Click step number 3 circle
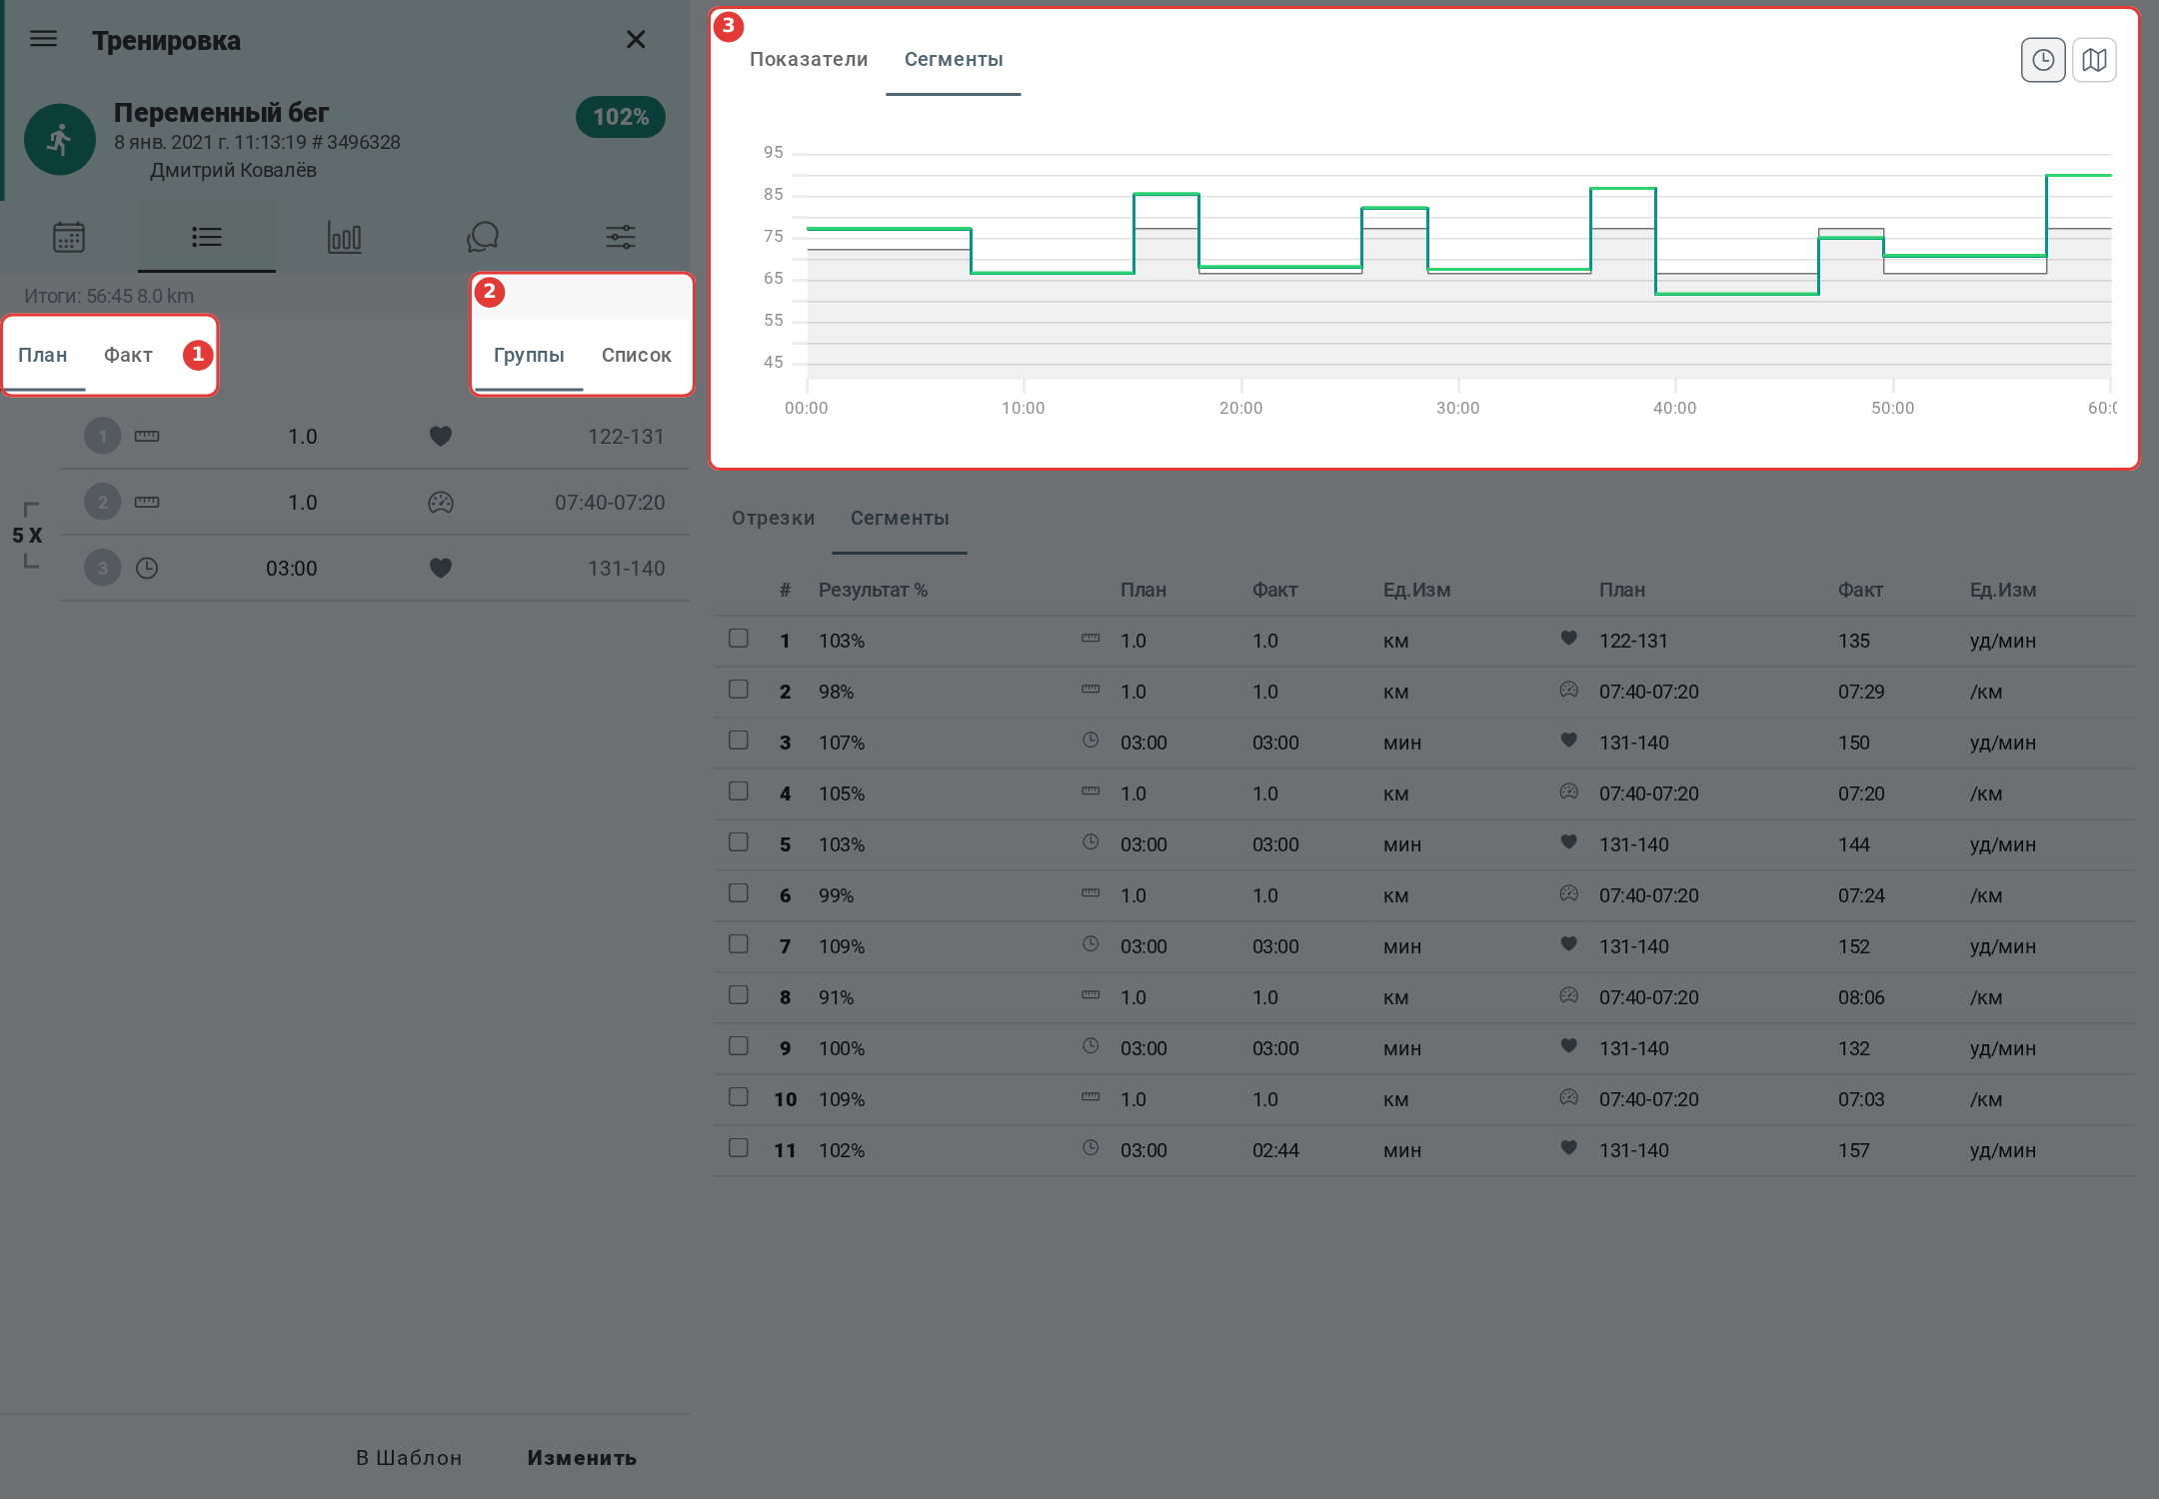This screenshot has height=1499, width=2159. coord(103,568)
